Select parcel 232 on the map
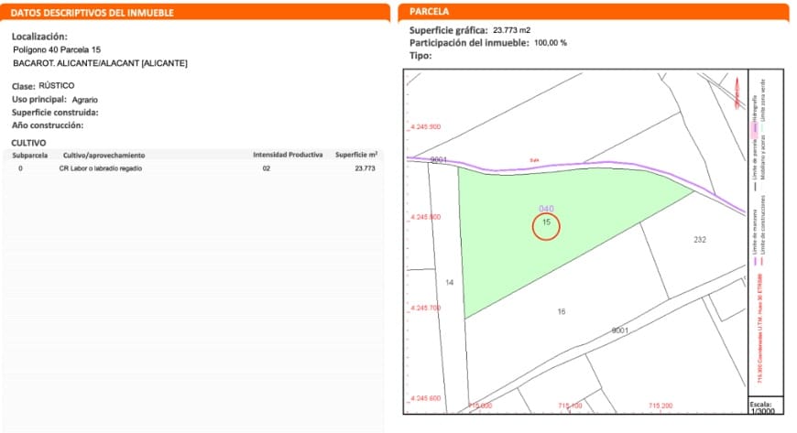Screen dimensions: 797x433 click(700, 240)
